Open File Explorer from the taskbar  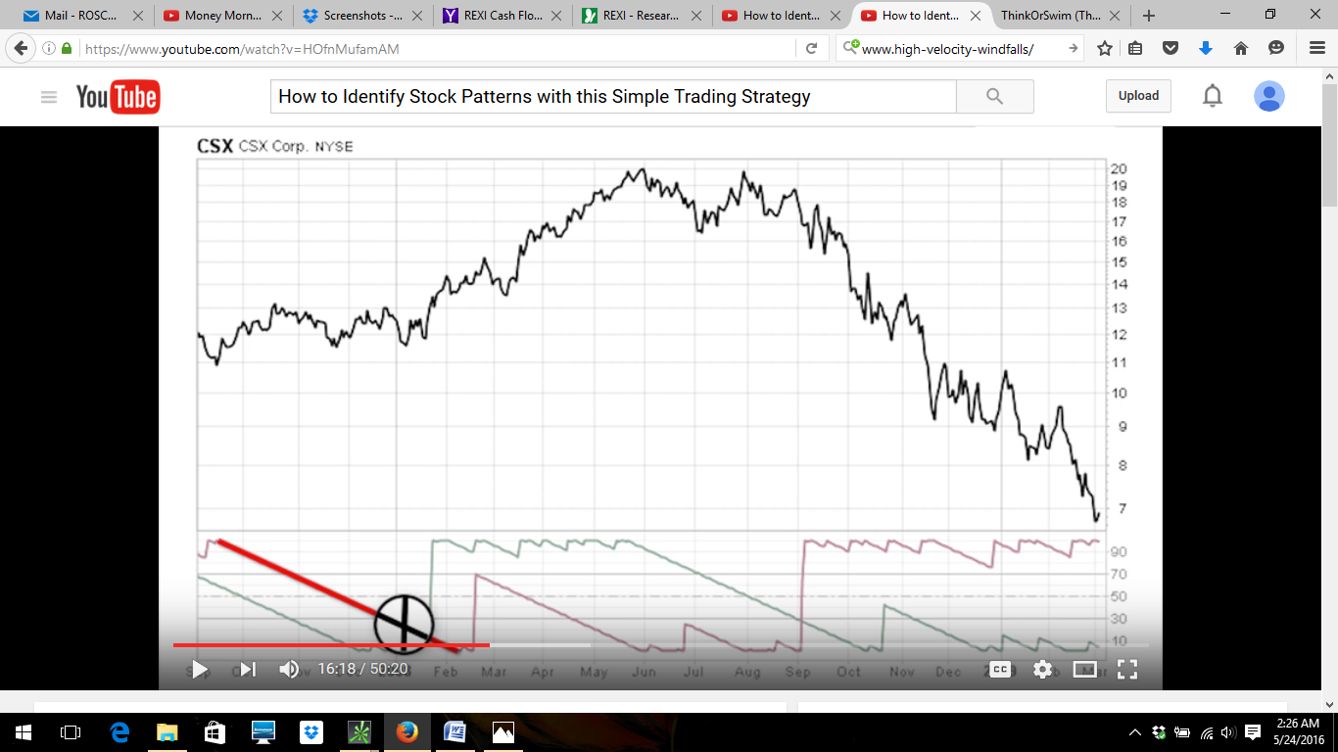(167, 732)
